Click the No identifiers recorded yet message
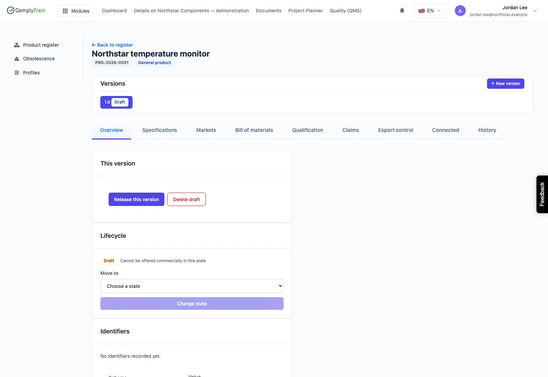This screenshot has height=377, width=548. tap(130, 356)
